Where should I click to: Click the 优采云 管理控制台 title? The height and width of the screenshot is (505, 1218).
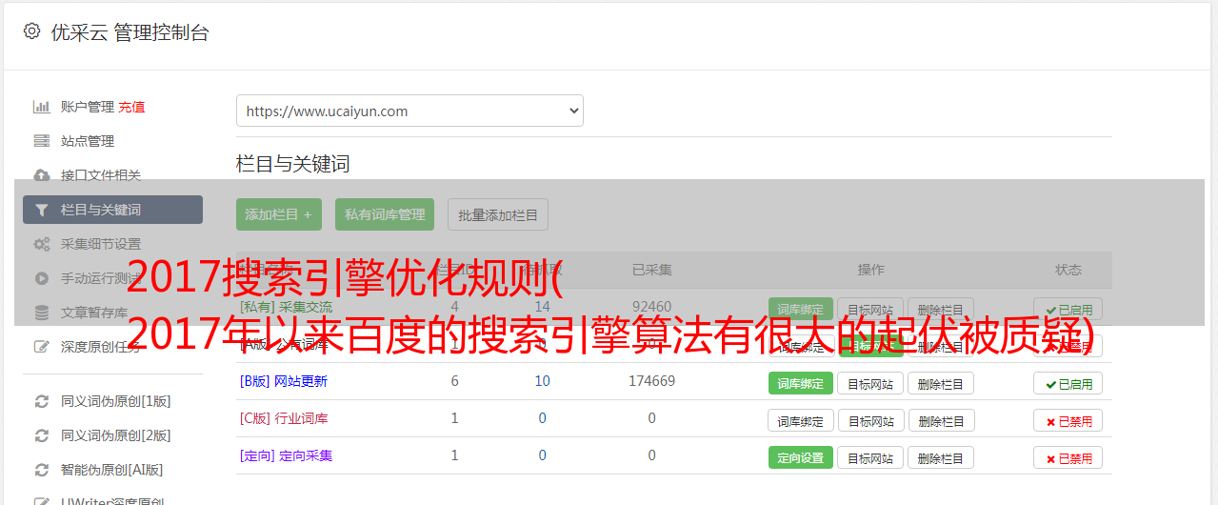click(130, 32)
